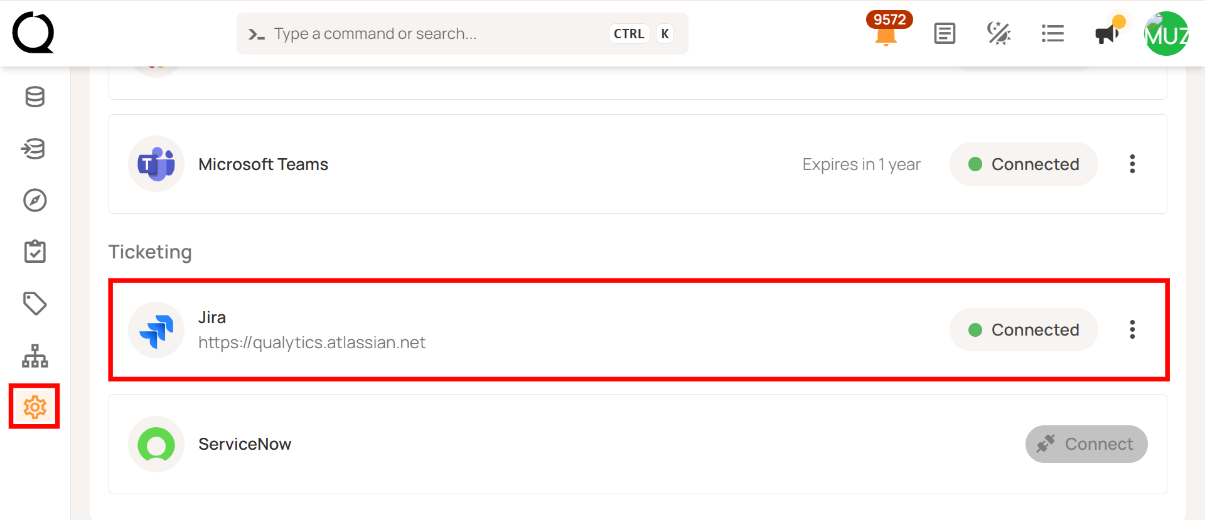This screenshot has width=1205, height=520.
Task: Open the Checks clipboard icon in sidebar
Action: click(x=35, y=251)
